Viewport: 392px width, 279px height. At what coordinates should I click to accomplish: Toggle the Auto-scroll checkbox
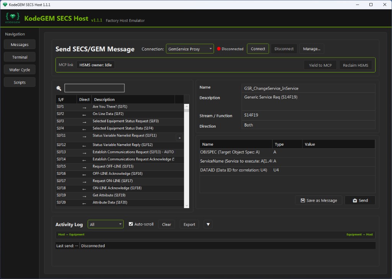[131, 224]
